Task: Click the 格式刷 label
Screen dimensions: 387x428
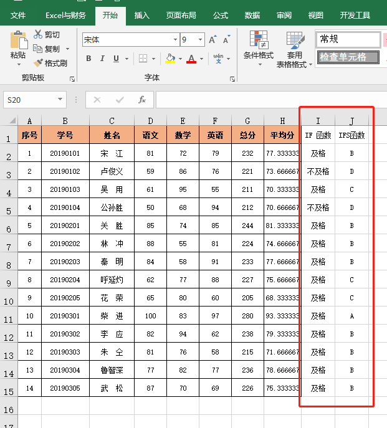Action: tap(55, 64)
